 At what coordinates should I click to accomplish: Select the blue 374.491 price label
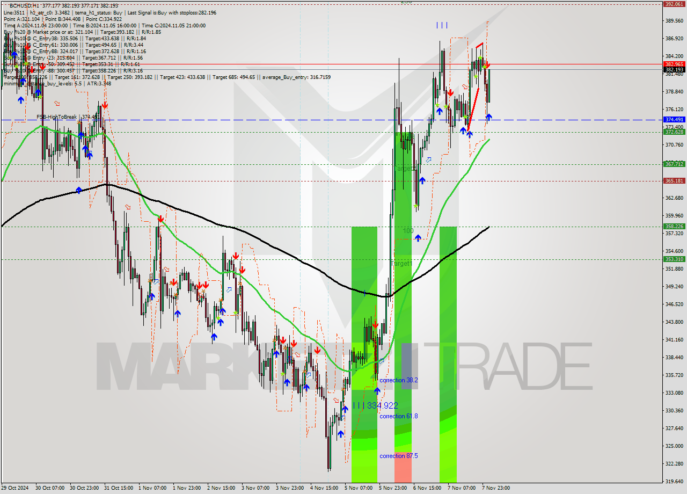[674, 120]
